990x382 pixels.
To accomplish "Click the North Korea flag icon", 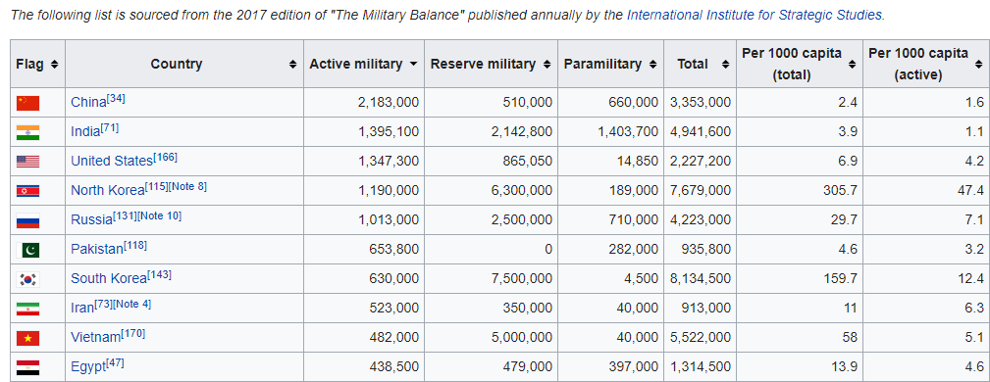I will click(27, 191).
